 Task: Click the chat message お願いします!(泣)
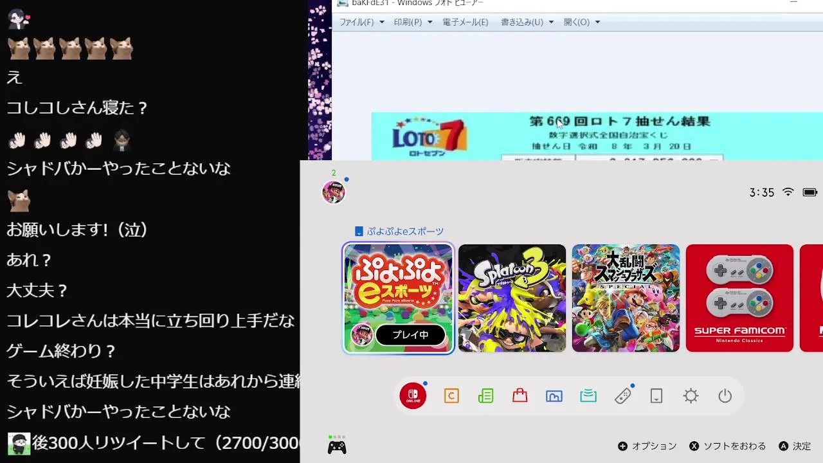click(x=78, y=230)
